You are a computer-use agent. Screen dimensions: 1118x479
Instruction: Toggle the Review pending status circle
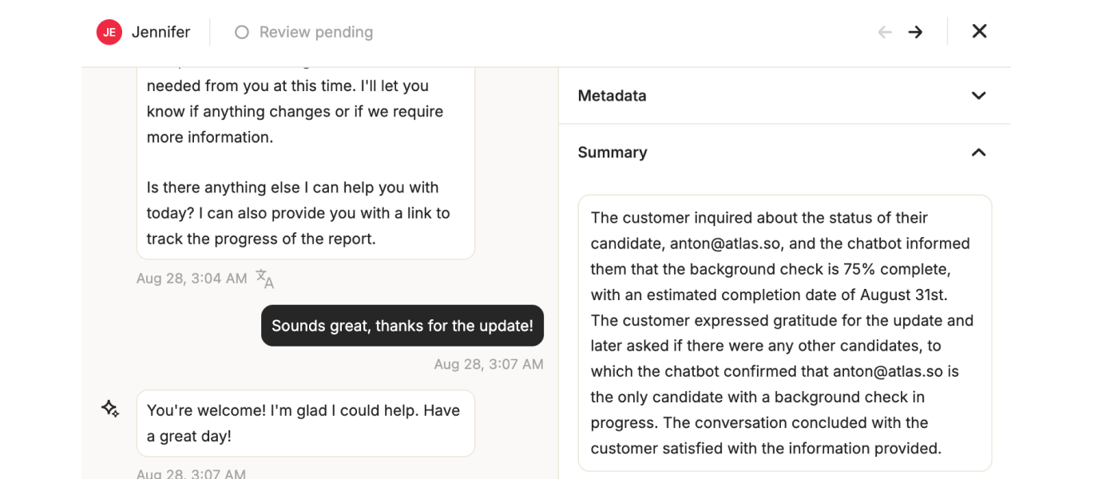click(x=241, y=32)
